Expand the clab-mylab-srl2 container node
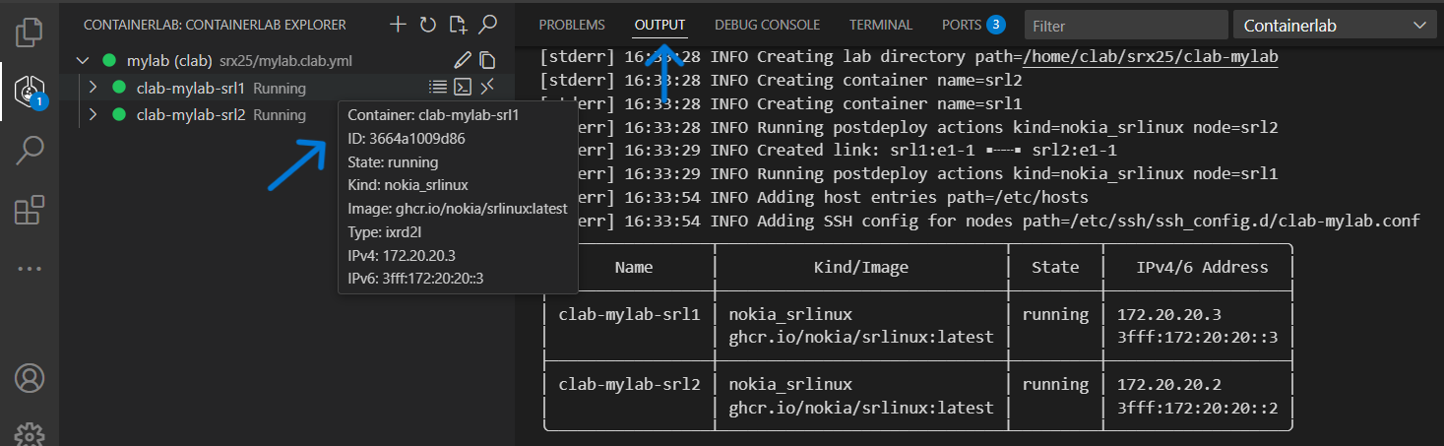Image resolution: width=1444 pixels, height=446 pixels. [94, 114]
